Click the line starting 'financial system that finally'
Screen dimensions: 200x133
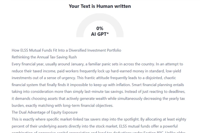(98, 85)
